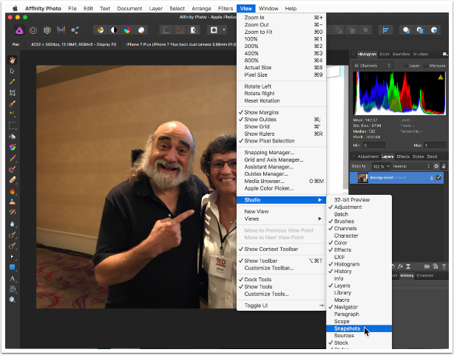Screen dimensions: 454x355
Task: Select the Crop tool
Action: coord(13,93)
